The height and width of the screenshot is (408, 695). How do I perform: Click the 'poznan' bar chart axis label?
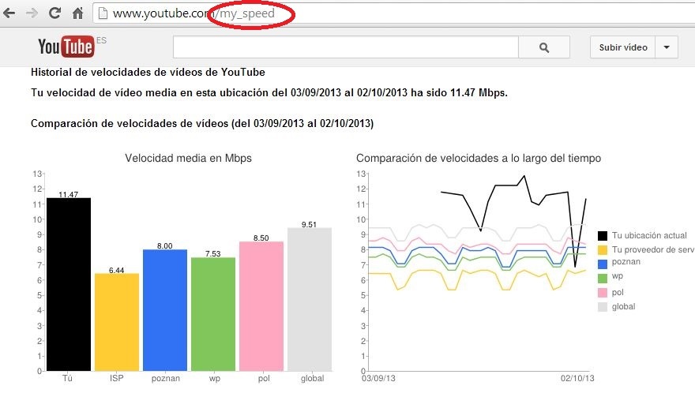[166, 379]
